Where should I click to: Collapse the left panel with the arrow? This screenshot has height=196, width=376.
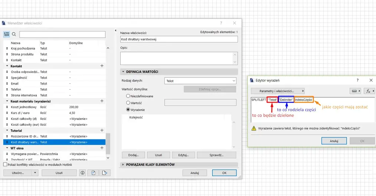click(x=115, y=31)
